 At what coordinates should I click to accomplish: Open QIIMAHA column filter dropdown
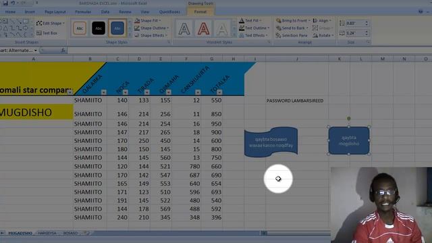point(168,92)
